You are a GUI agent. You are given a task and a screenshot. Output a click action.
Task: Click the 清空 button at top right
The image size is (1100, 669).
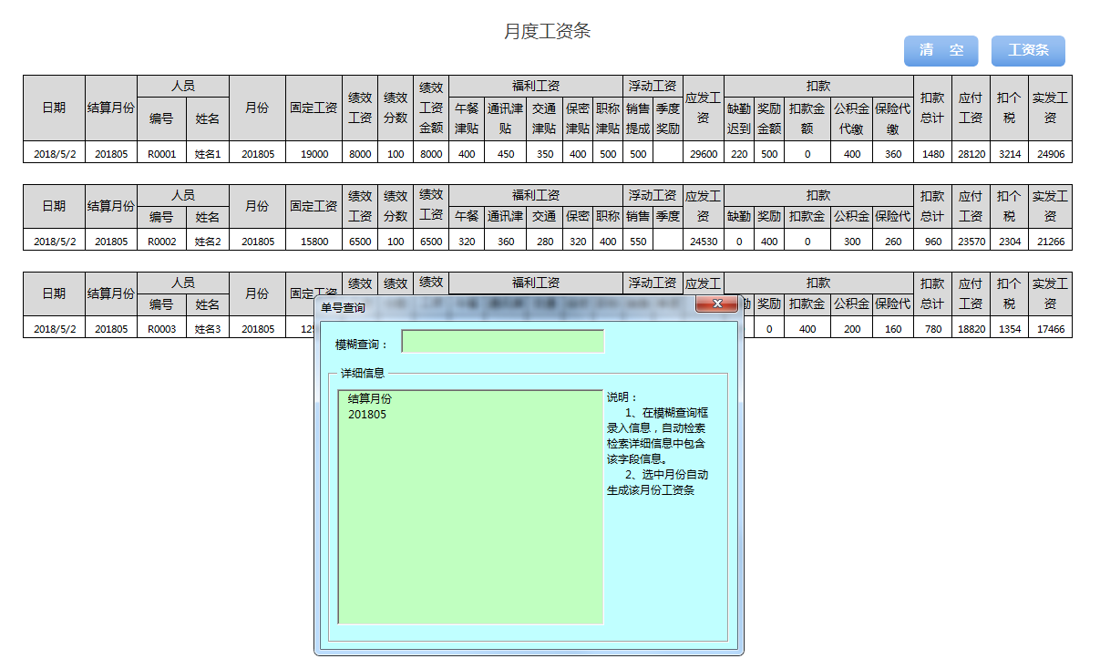pos(941,50)
